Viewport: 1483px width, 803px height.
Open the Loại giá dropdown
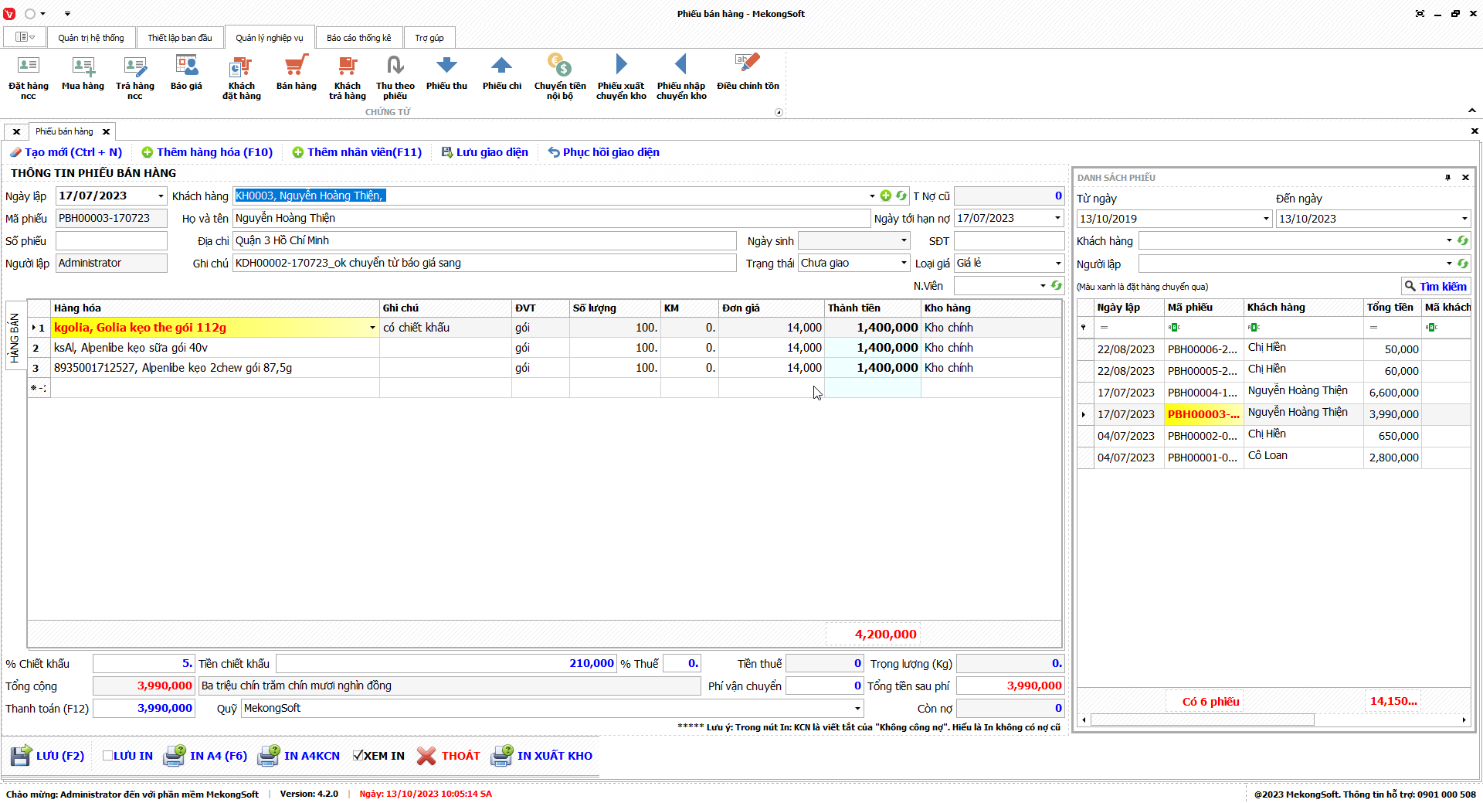(x=1057, y=264)
